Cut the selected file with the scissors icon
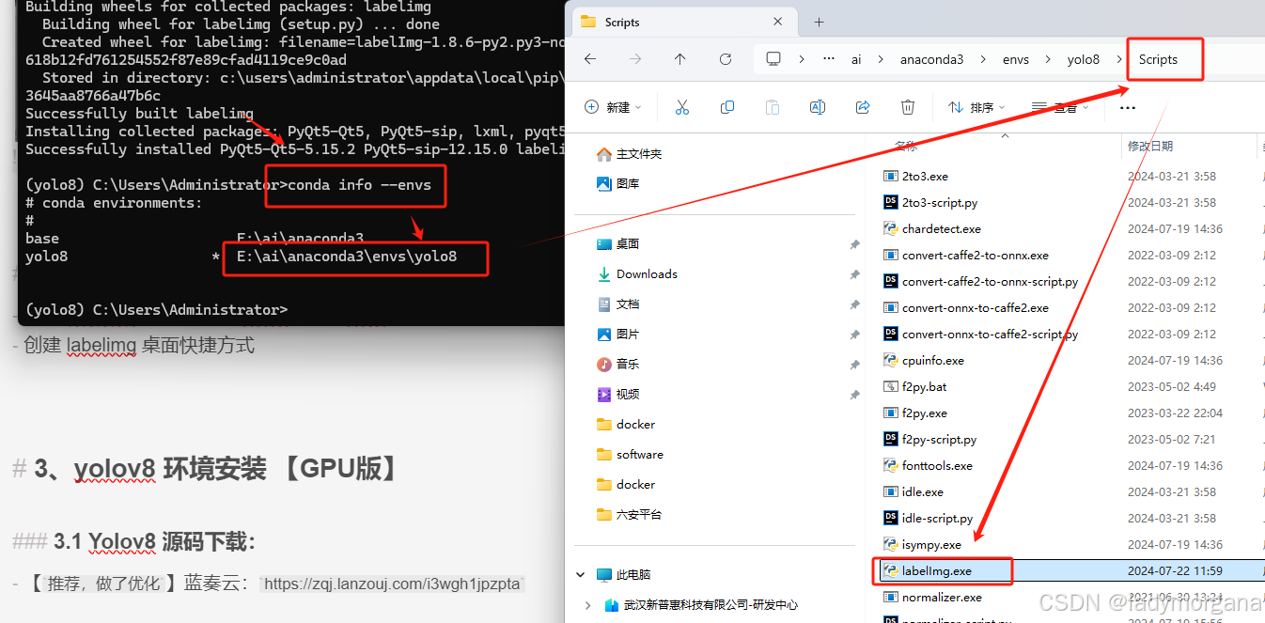The image size is (1265, 623). [x=682, y=108]
